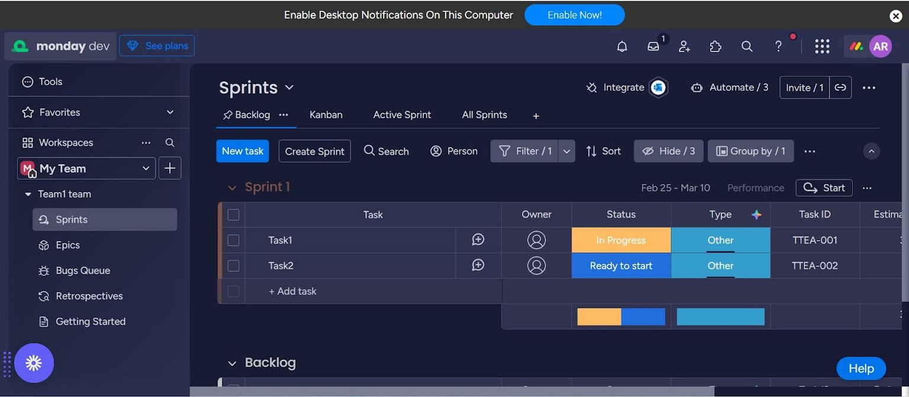Screen dimensions: 909x397
Task: Select all tasks with header checkbox
Action: click(x=233, y=214)
